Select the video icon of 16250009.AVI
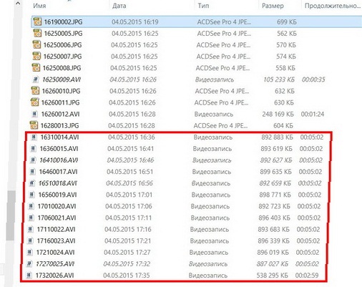This screenshot has height=287, width=362. [x=36, y=79]
